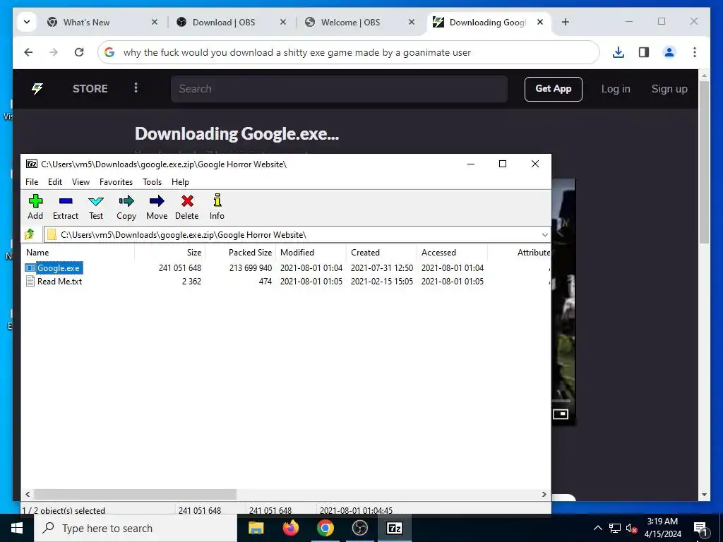This screenshot has width=723, height=542.
Task: Click the Chrome page vertical scrollbar thumb
Action: click(x=704, y=163)
